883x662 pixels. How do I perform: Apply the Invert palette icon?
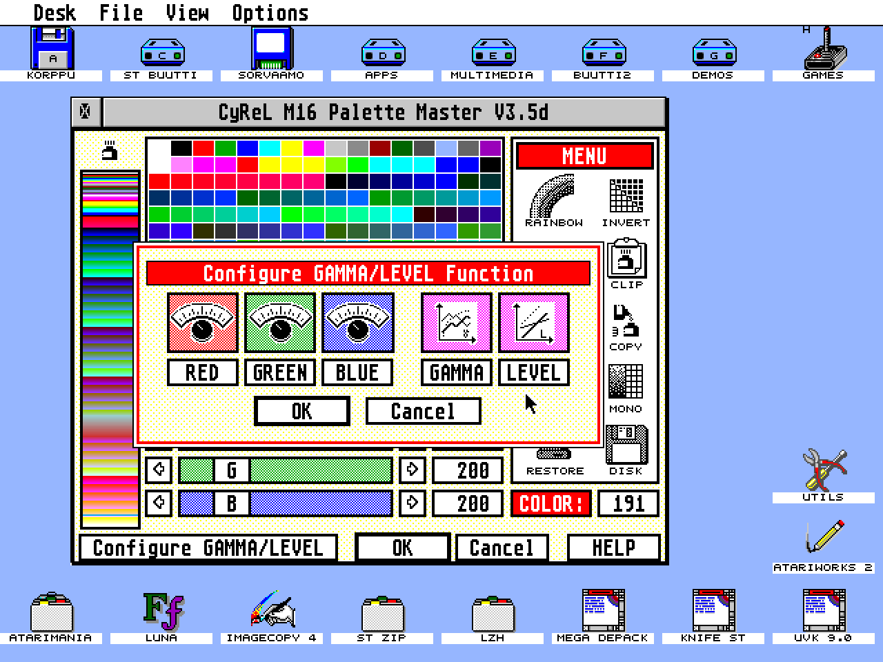(x=626, y=197)
